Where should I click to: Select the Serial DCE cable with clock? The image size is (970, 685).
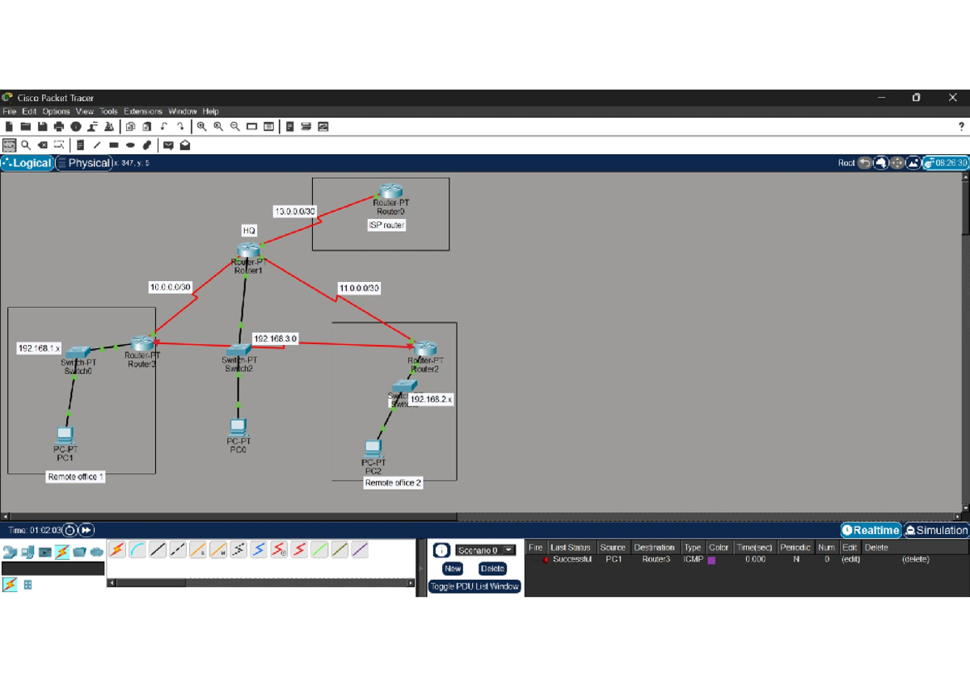tap(279, 550)
